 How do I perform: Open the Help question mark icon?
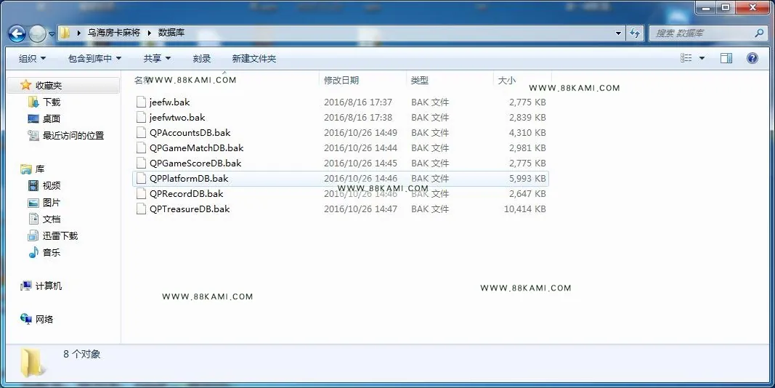tap(752, 58)
